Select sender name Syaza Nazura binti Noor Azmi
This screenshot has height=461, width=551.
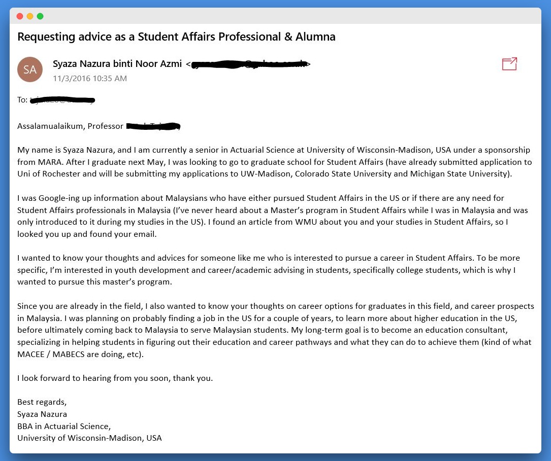(117, 64)
